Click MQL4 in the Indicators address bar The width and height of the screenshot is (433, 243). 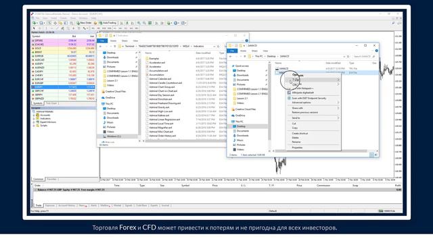(x=186, y=47)
